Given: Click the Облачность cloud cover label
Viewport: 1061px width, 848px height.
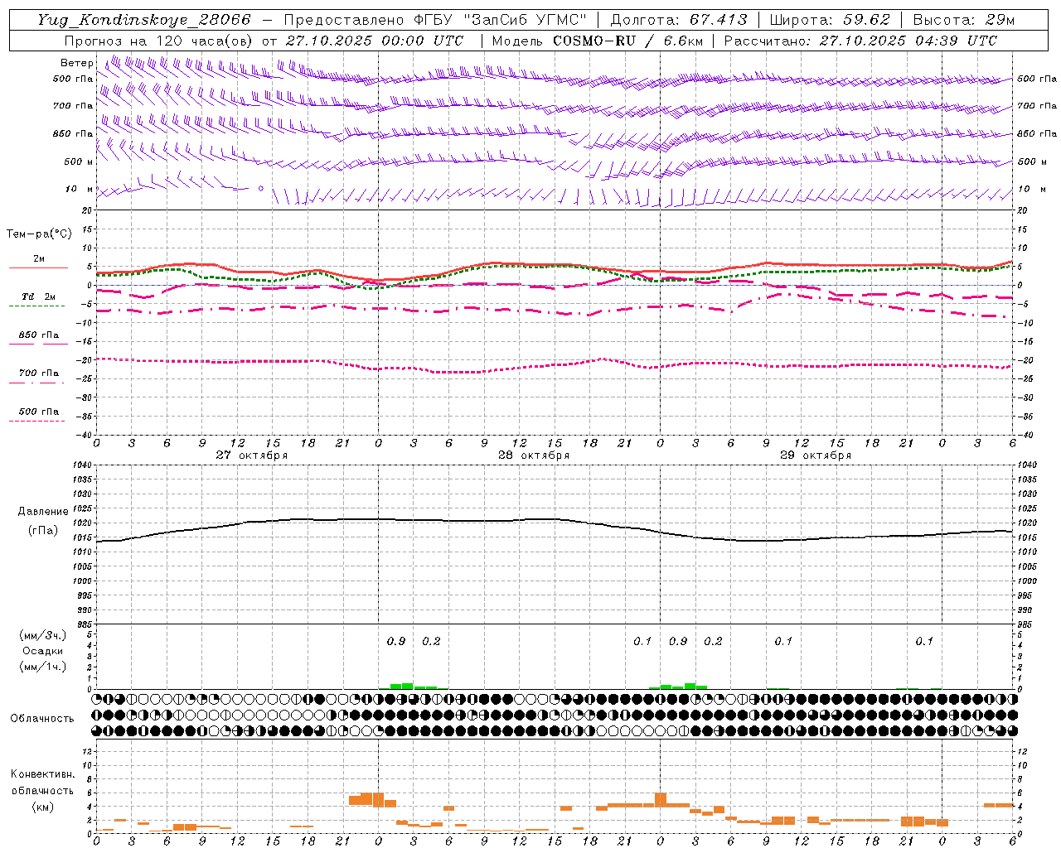Looking at the screenshot, I should [42, 719].
